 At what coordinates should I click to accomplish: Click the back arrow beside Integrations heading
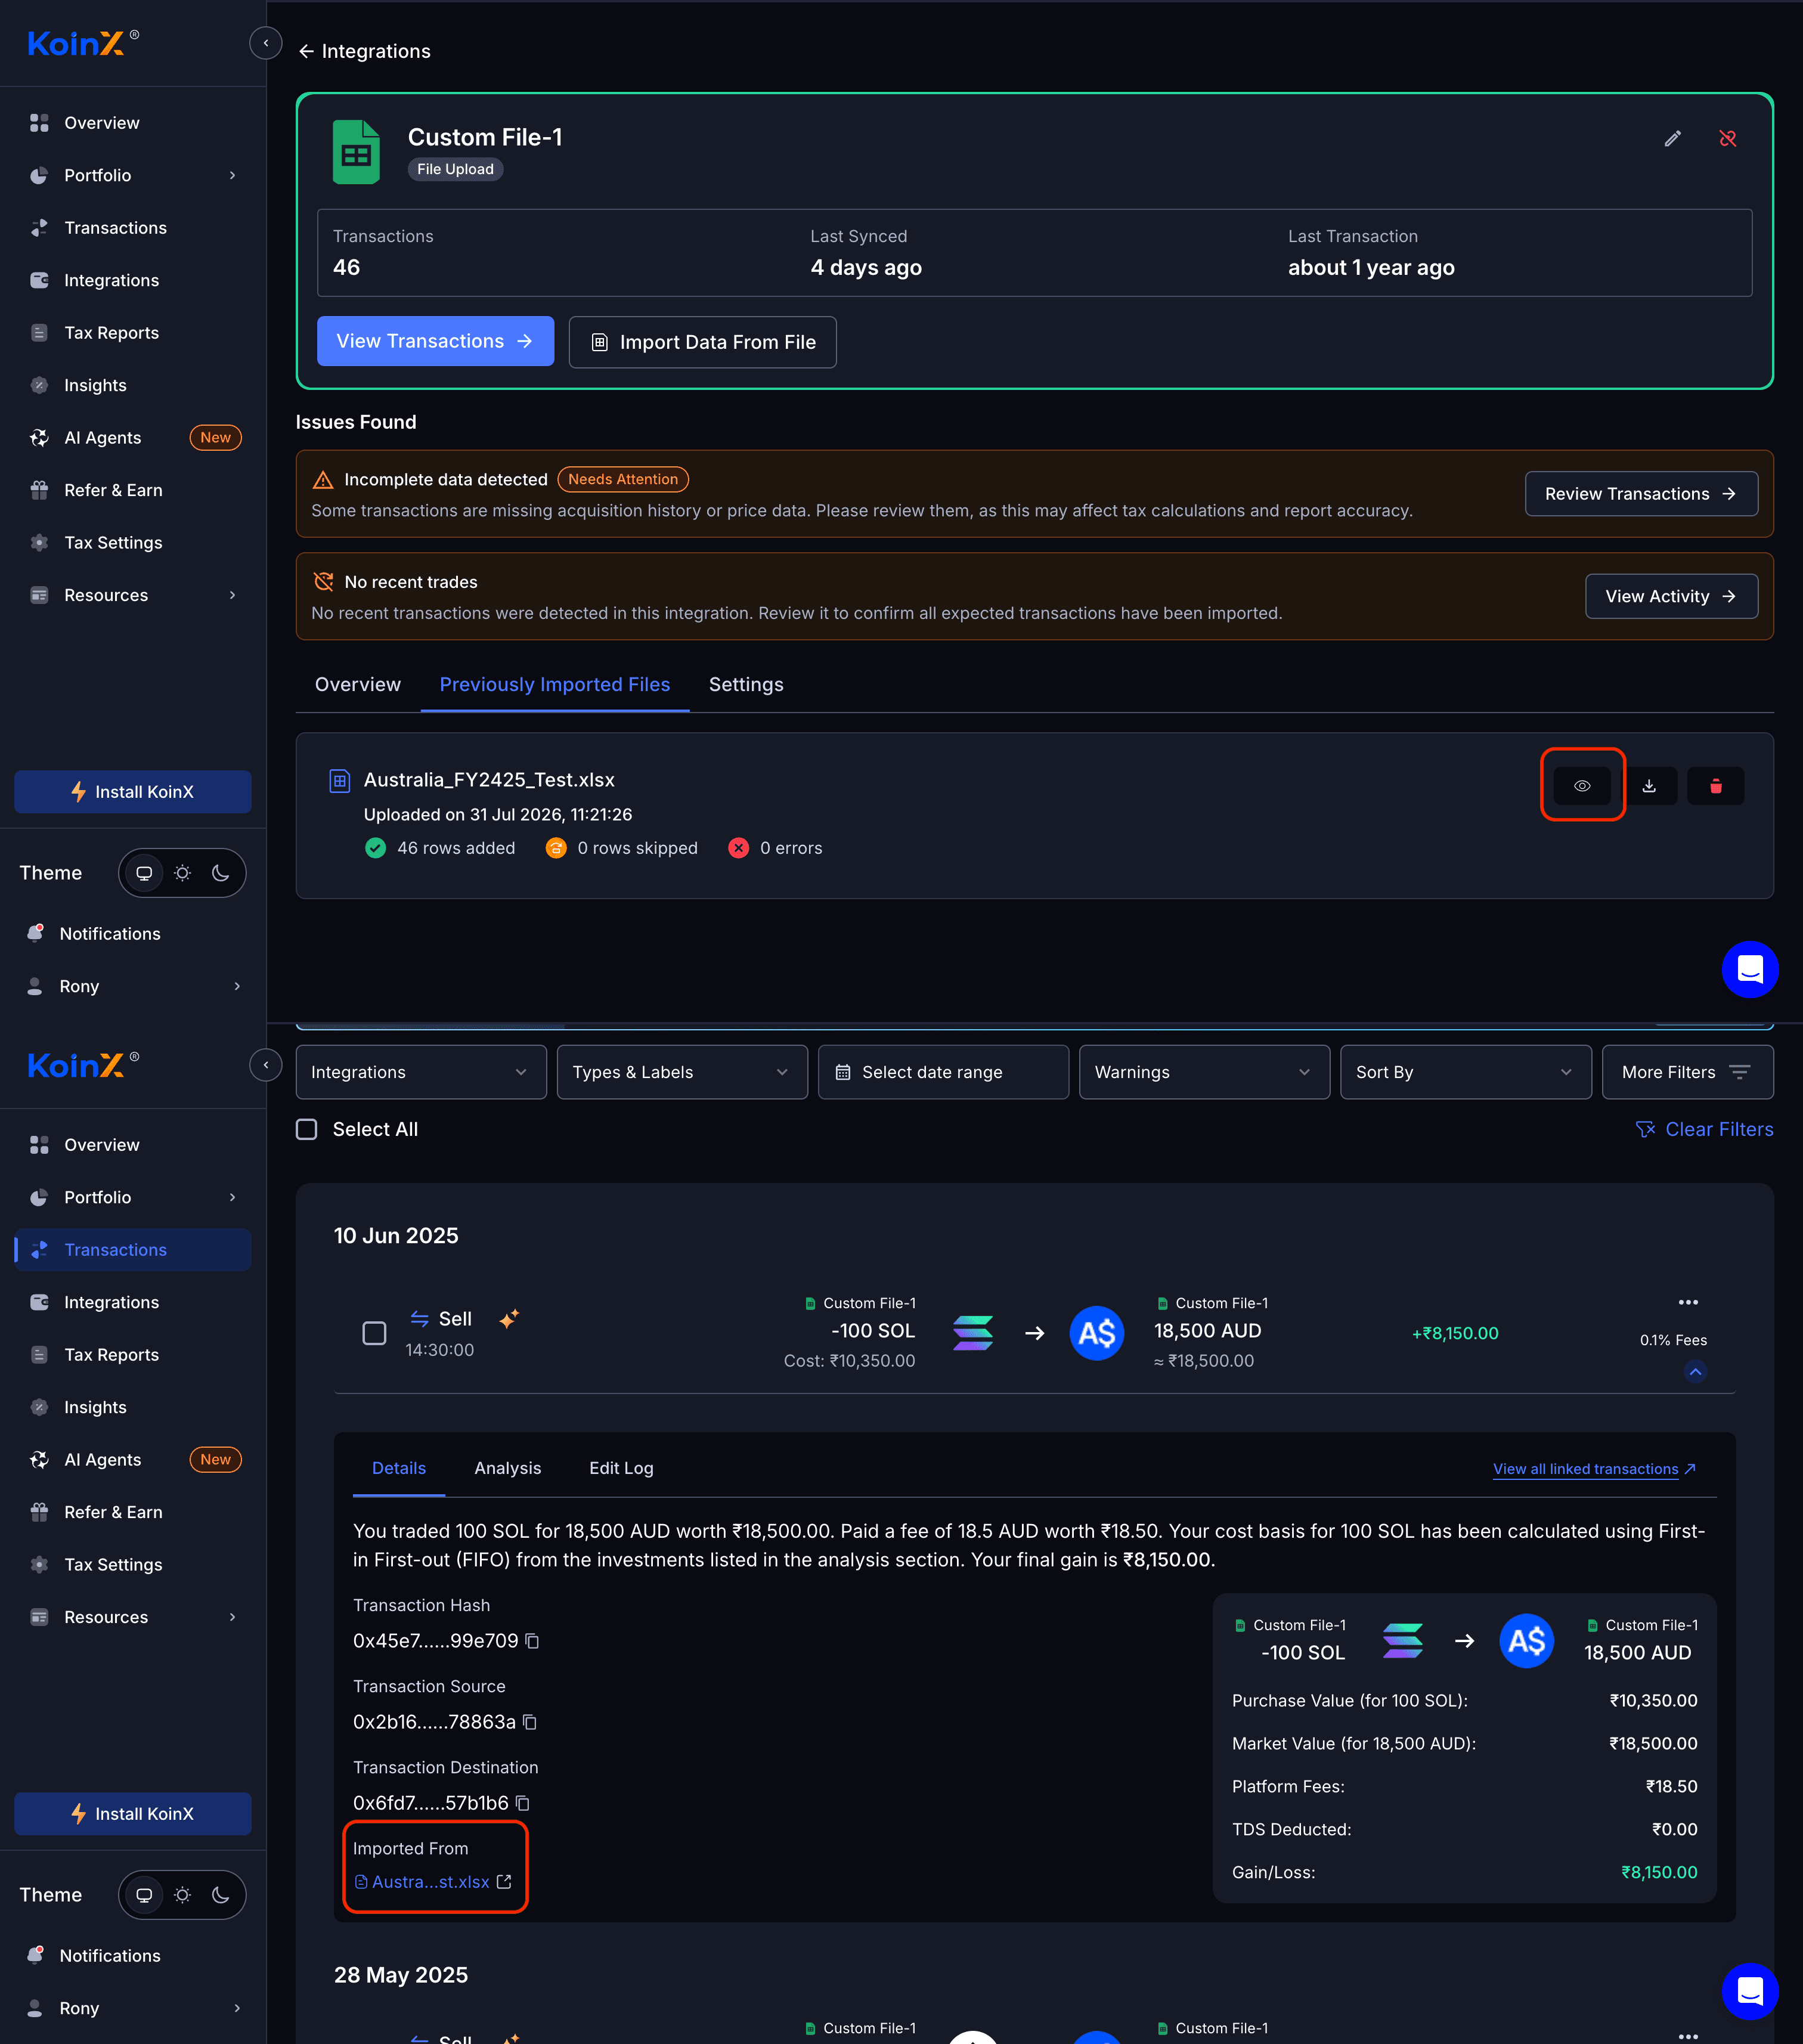pyautogui.click(x=306, y=51)
